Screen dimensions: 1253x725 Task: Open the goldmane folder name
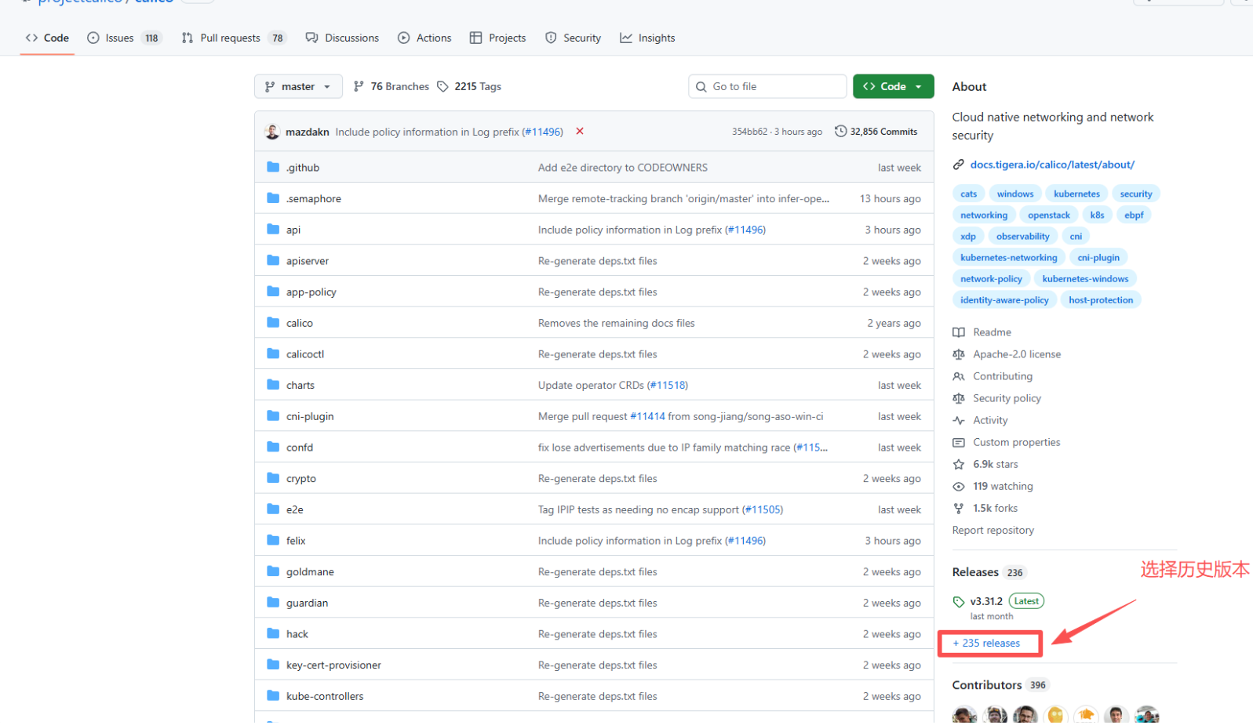click(310, 571)
